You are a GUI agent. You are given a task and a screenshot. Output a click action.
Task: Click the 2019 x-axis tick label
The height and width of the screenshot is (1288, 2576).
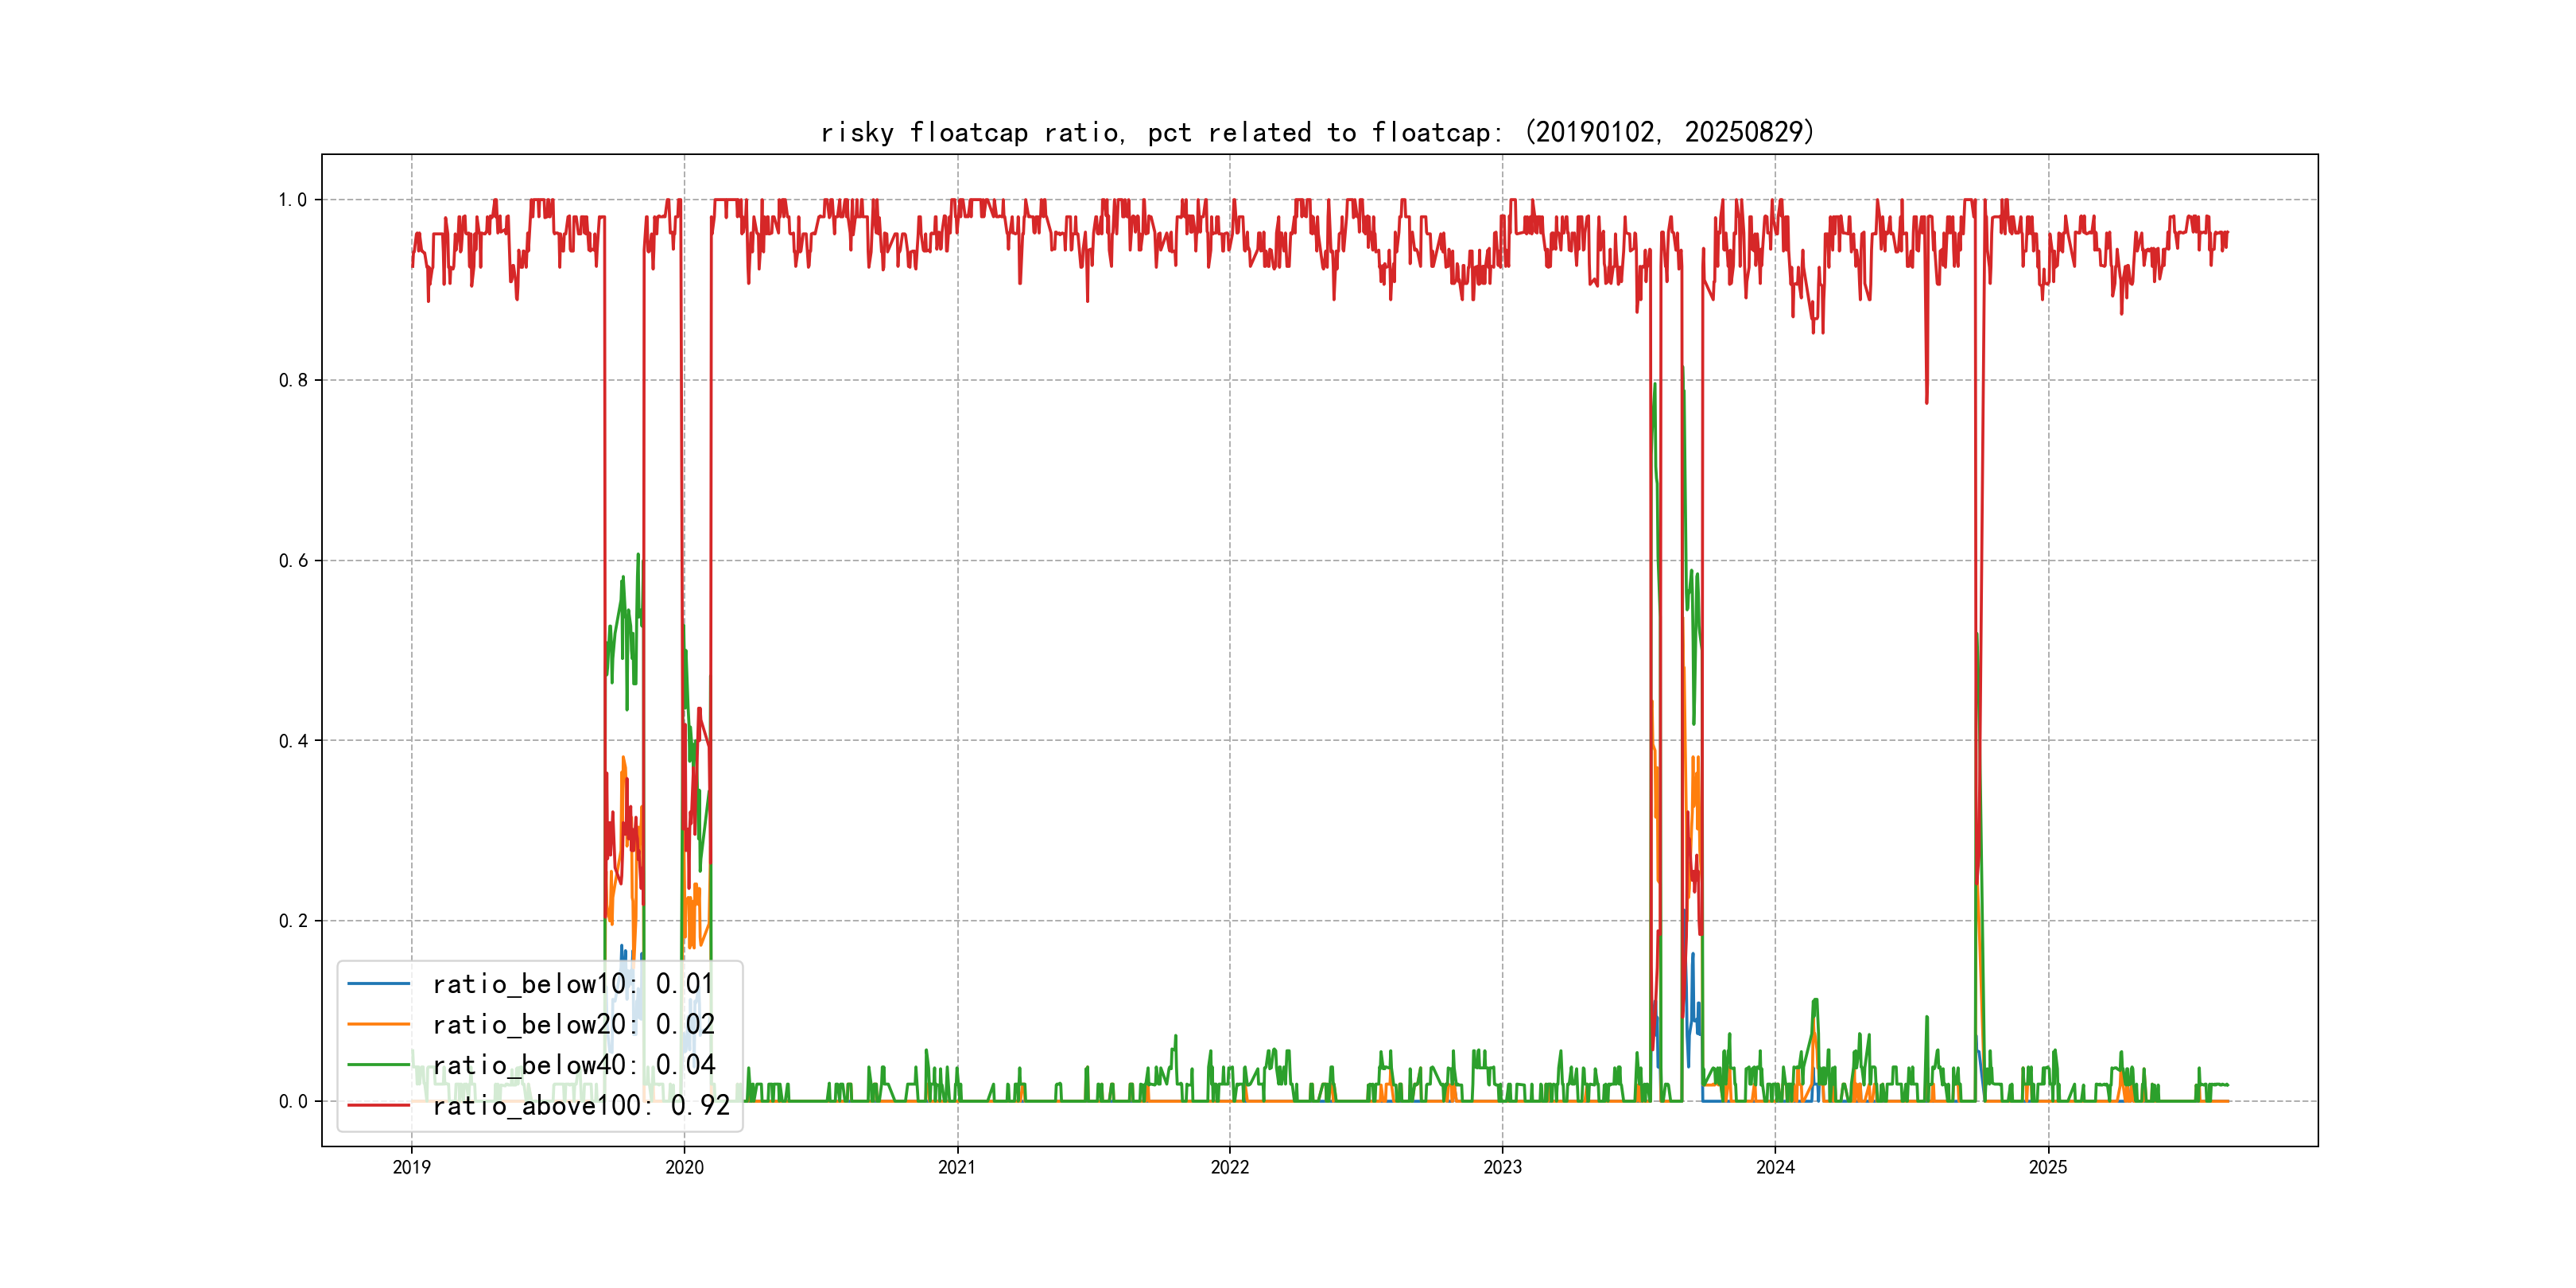[x=411, y=1167]
